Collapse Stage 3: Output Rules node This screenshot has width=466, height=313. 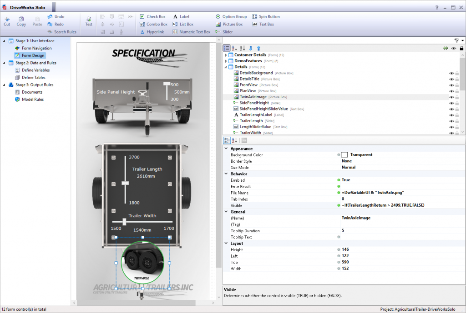pos(4,85)
